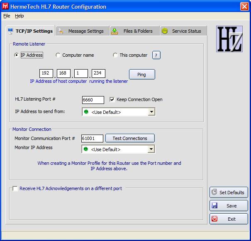This screenshot has width=251, height=241.
Task: Click the fourth IP octet field 234
Action: (x=98, y=73)
